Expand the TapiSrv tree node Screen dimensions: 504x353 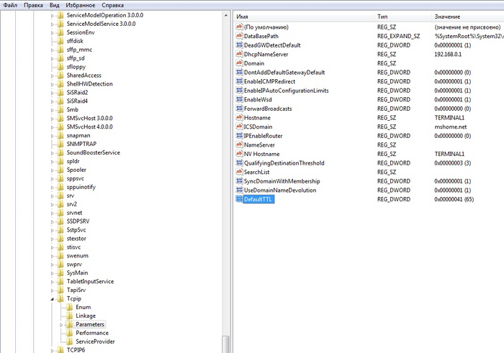pos(52,290)
